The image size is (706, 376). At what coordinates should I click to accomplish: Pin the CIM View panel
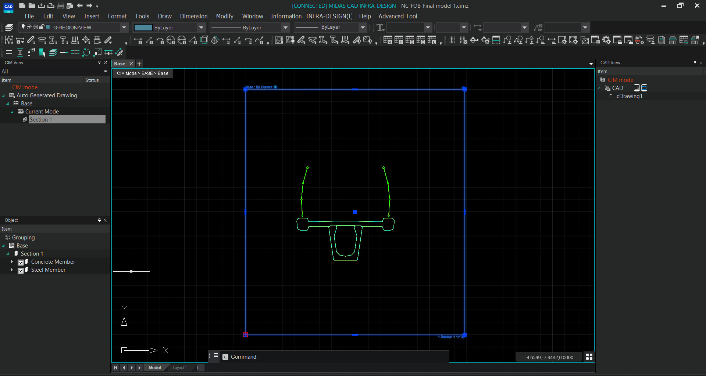click(x=99, y=63)
